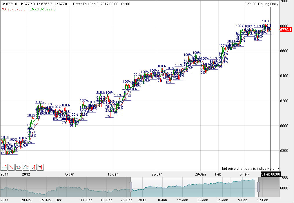This screenshot has width=294, height=203.
Task: Select the downtrend line scan icon
Action: tap(11, 167)
